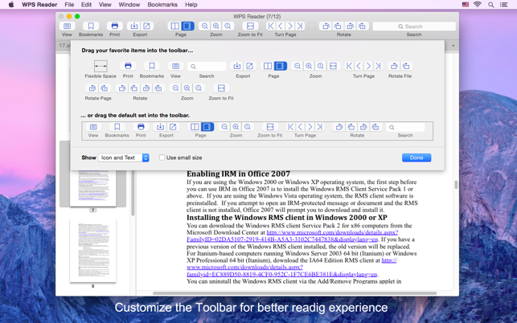Open the Help menu
This screenshot has width=517, height=323.
[191, 5]
